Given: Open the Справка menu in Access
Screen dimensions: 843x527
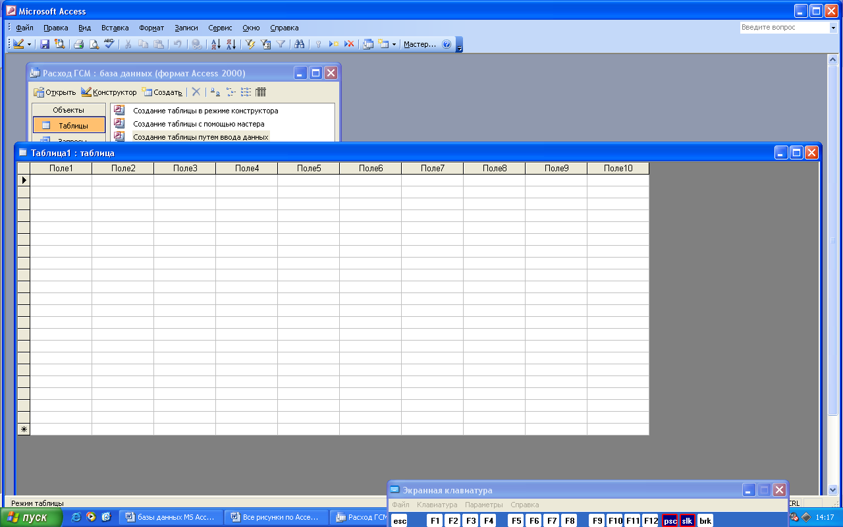Looking at the screenshot, I should pyautogui.click(x=285, y=28).
